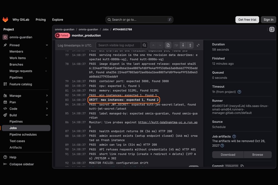278x185 pixels.
Task: Click Timeout help question icon
Action: (239, 92)
